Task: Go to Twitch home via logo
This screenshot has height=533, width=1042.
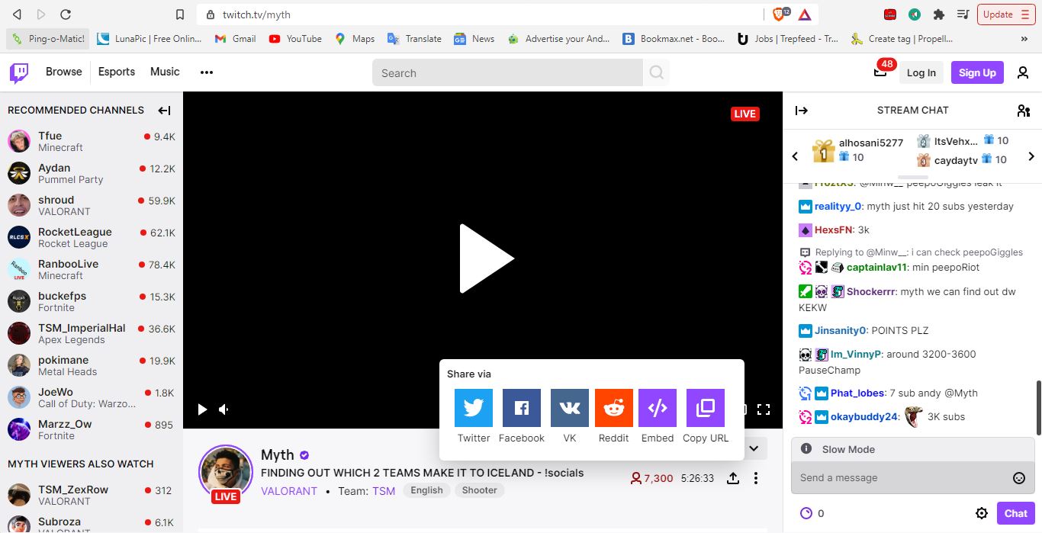Action: coord(19,72)
